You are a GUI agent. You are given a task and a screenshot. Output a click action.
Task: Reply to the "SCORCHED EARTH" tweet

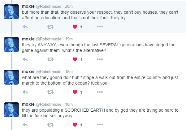pyautogui.click(x=25, y=125)
